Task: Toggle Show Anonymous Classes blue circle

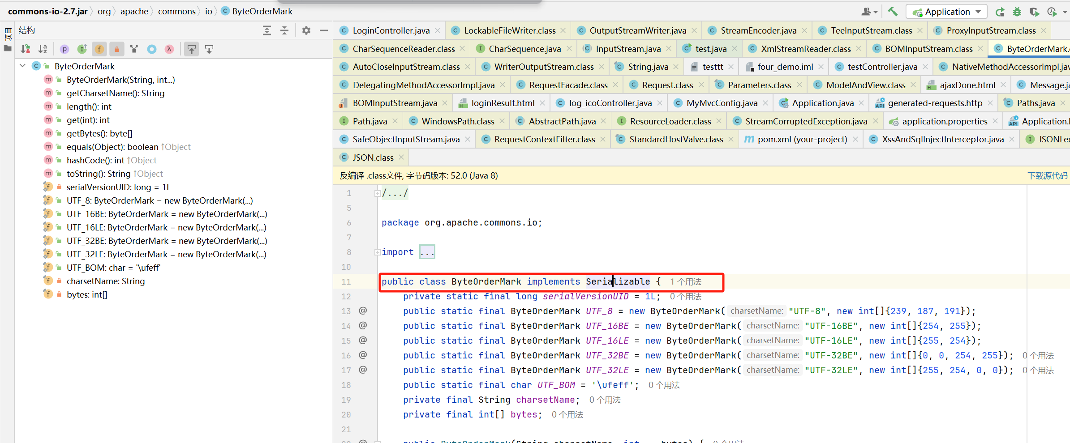Action: [152, 49]
